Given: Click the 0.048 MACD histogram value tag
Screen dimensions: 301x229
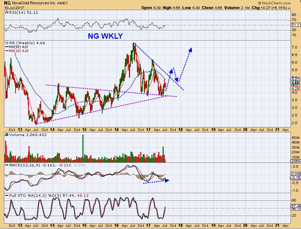Looking at the screenshot, I should [296, 174].
